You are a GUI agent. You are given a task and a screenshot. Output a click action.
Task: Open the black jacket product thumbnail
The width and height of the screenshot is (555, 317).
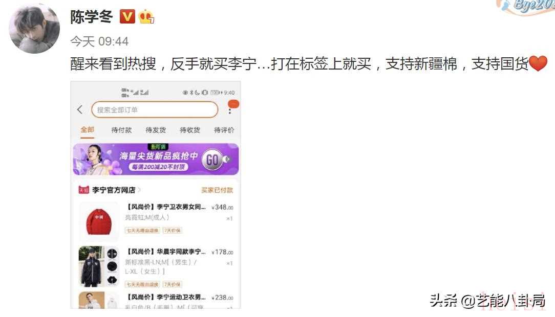point(99,266)
